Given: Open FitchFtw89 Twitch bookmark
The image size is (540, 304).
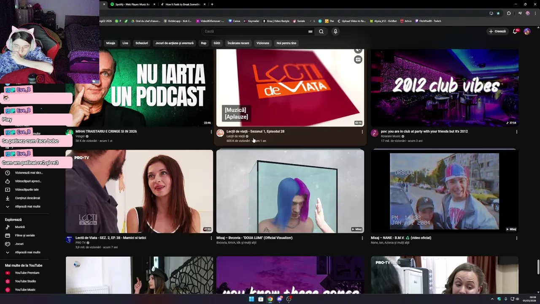Looking at the screenshot, I should pos(428,21).
